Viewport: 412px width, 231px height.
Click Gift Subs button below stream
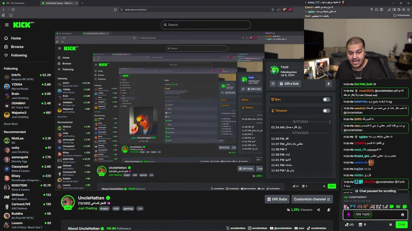pos(277,199)
